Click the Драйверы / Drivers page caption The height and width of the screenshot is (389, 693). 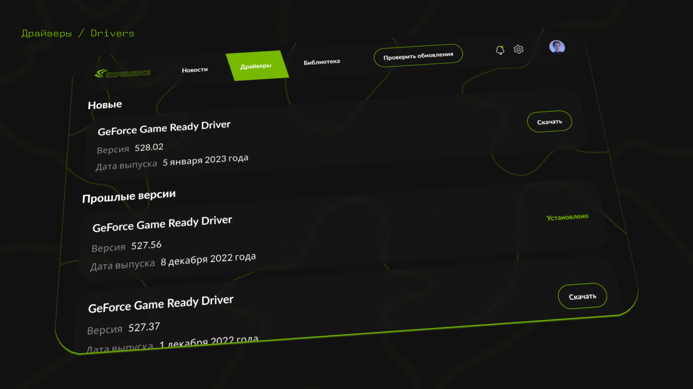[x=78, y=33]
